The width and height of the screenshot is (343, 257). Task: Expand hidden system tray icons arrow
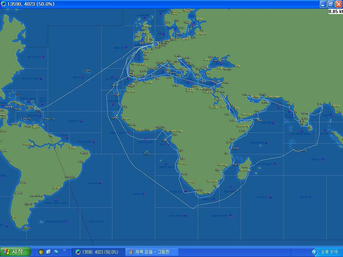point(314,252)
